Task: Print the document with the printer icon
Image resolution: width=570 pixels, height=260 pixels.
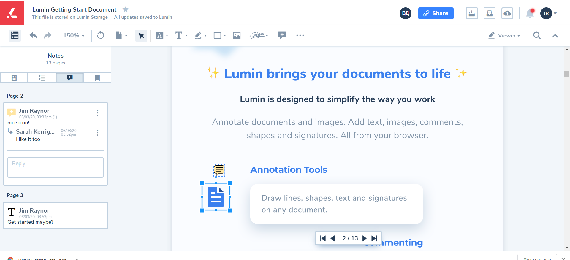Action: [x=490, y=13]
